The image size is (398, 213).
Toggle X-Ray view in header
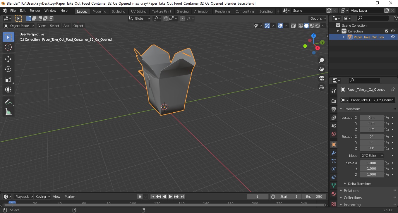pos(294,26)
